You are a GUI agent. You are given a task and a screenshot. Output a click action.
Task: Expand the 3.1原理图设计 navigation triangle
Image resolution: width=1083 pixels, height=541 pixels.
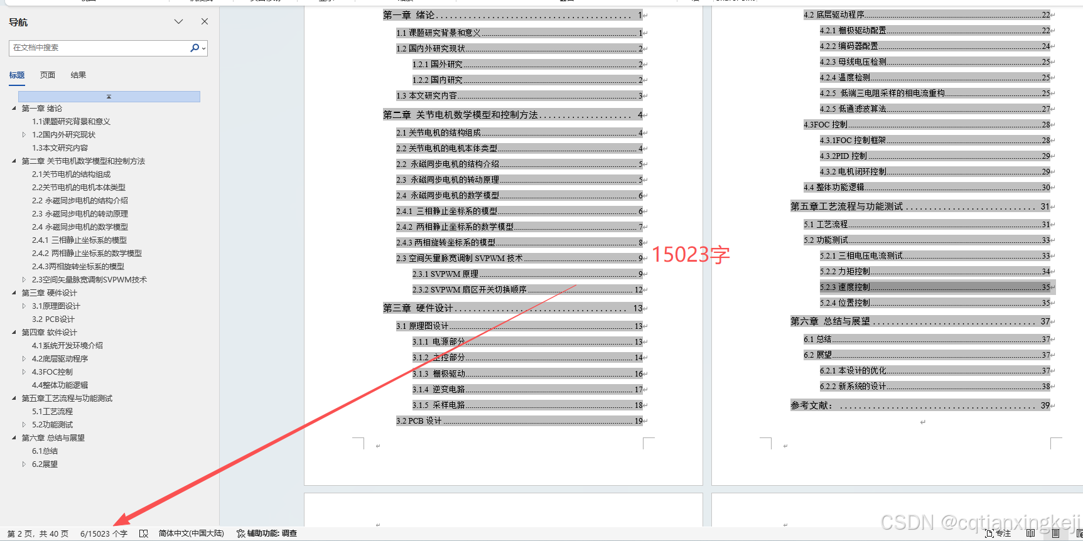pos(24,306)
